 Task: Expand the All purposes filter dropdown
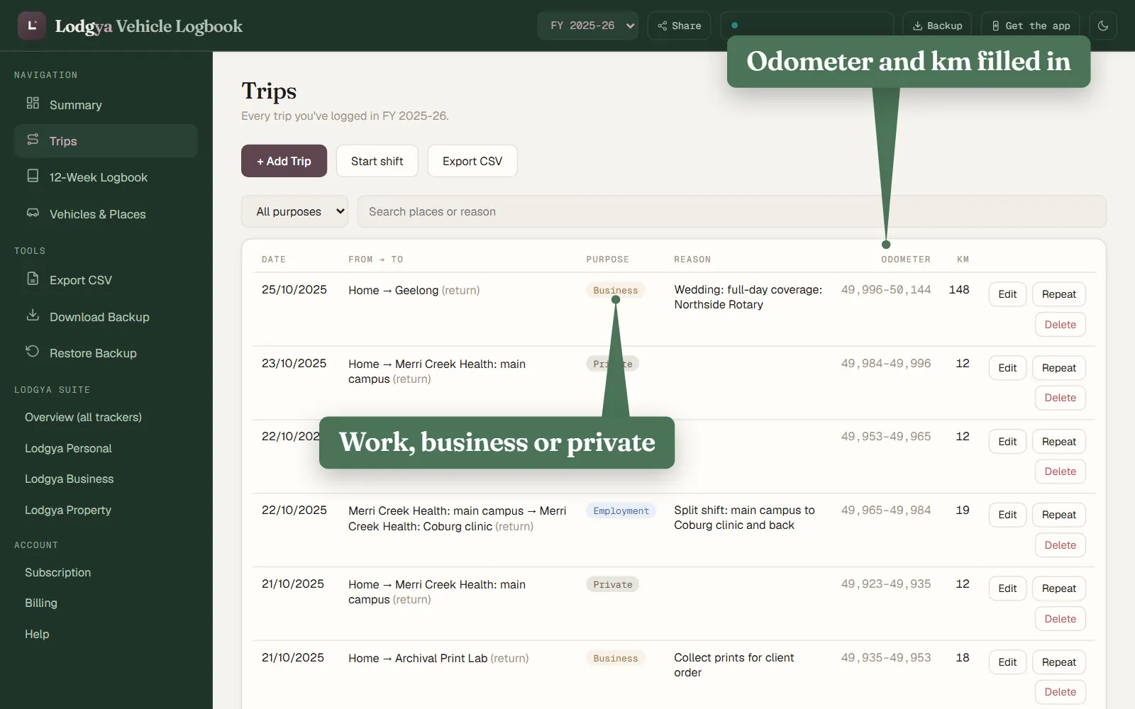[x=294, y=211]
